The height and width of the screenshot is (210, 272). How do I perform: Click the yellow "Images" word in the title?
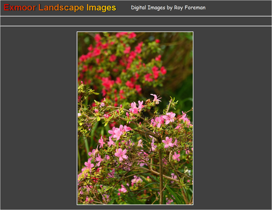tap(101, 8)
